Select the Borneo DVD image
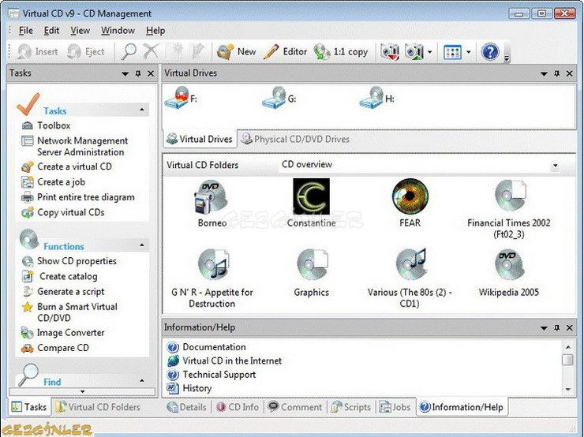The width and height of the screenshot is (584, 437). pos(212,204)
